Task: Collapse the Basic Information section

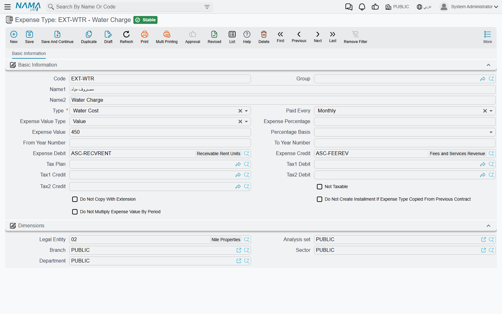Action: [x=489, y=65]
